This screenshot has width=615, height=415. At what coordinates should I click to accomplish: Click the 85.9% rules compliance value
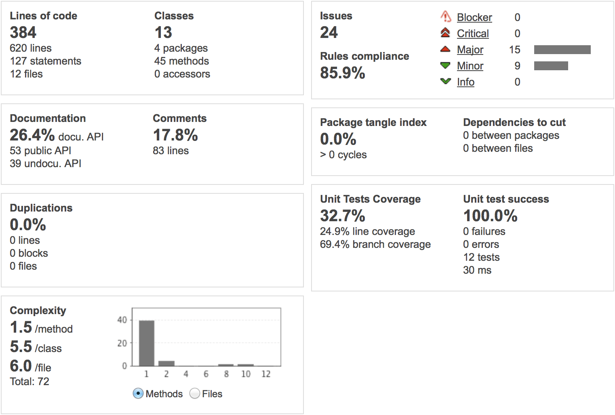coord(342,73)
